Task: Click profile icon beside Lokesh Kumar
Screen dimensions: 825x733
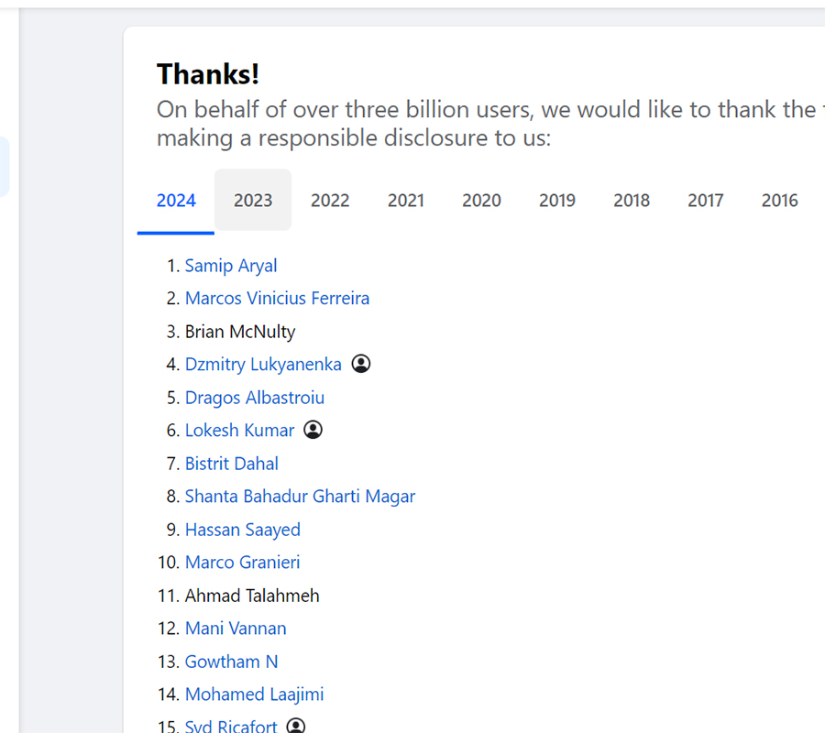Action: [313, 430]
